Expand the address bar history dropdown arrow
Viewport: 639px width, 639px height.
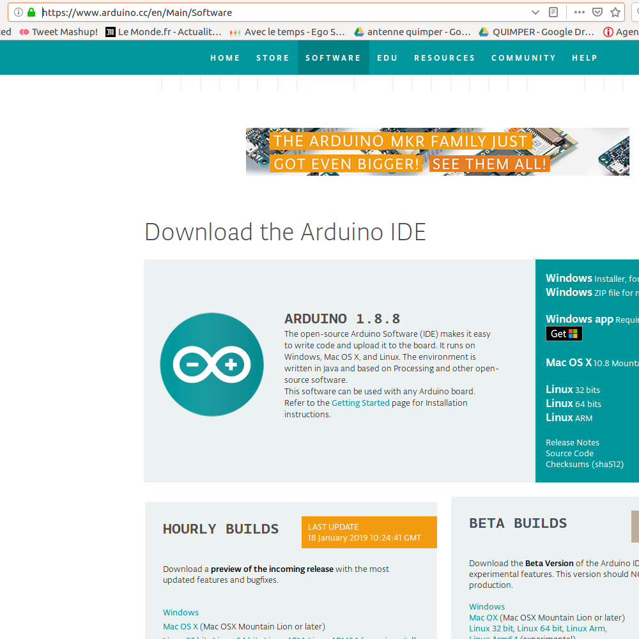[x=535, y=12]
